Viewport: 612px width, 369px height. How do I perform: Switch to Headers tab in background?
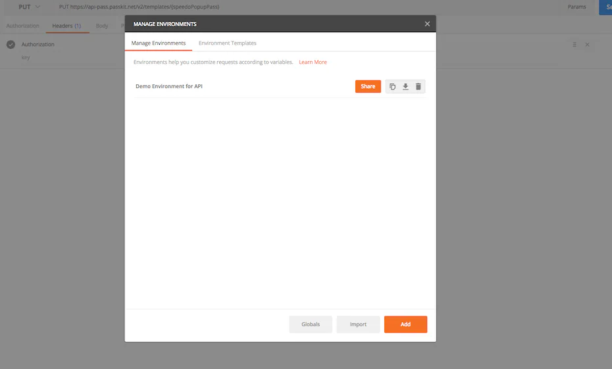click(x=66, y=26)
